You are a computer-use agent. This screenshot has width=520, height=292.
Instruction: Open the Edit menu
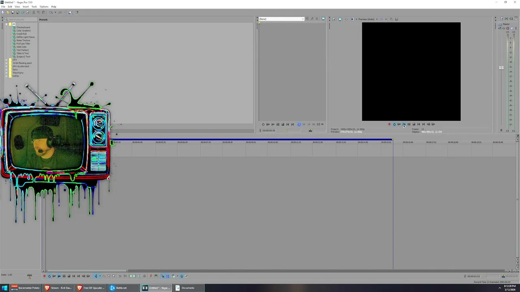[x=10, y=6]
